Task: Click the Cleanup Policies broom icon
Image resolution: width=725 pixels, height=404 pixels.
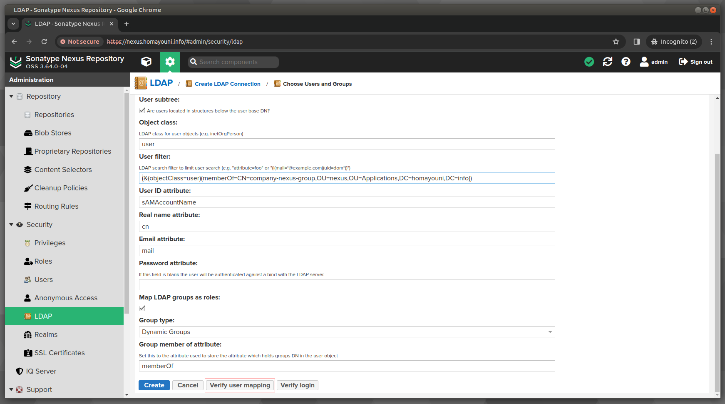Action: point(28,188)
